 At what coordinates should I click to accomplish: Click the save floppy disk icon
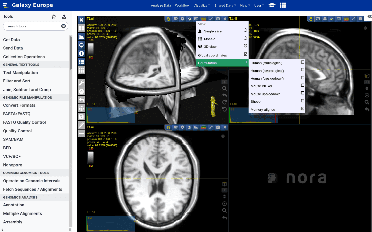pyautogui.click(x=81, y=117)
